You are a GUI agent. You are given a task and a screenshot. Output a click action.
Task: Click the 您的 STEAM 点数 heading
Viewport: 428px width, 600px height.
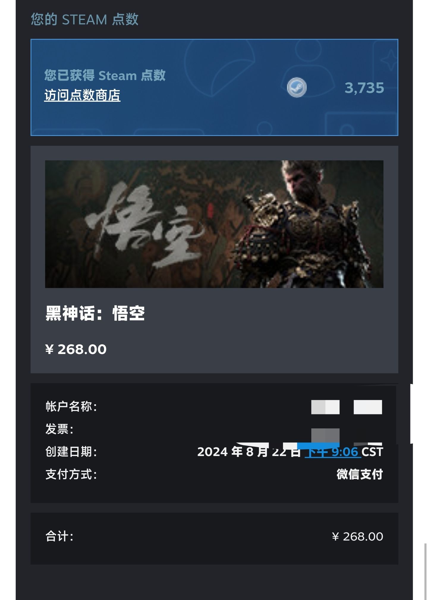tap(85, 20)
